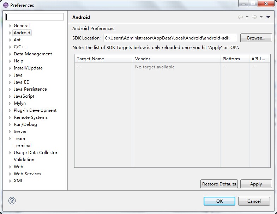This screenshot has width=277, height=214.
Task: Expand the Server node
Action: coord(10,132)
